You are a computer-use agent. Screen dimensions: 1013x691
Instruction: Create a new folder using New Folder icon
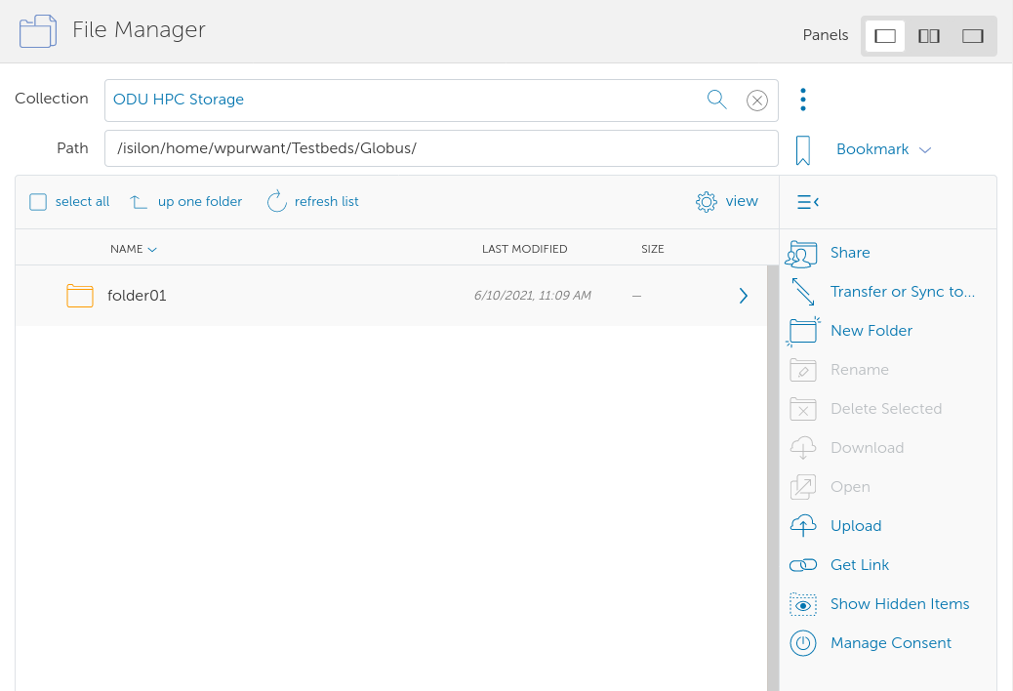click(800, 330)
